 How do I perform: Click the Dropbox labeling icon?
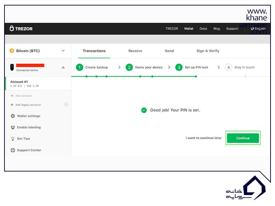click(x=13, y=127)
